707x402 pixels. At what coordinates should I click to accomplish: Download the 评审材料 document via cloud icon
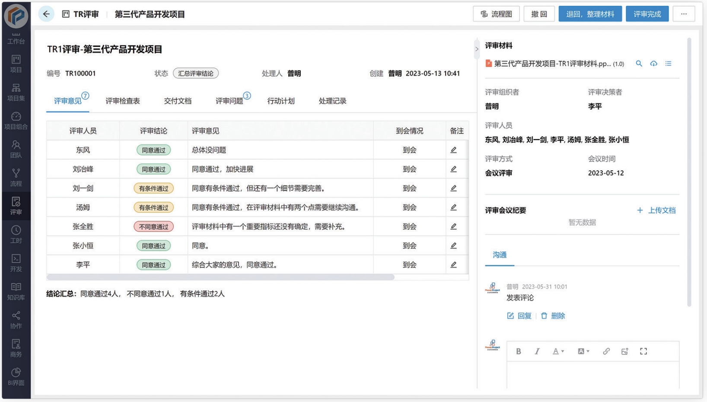click(x=653, y=64)
